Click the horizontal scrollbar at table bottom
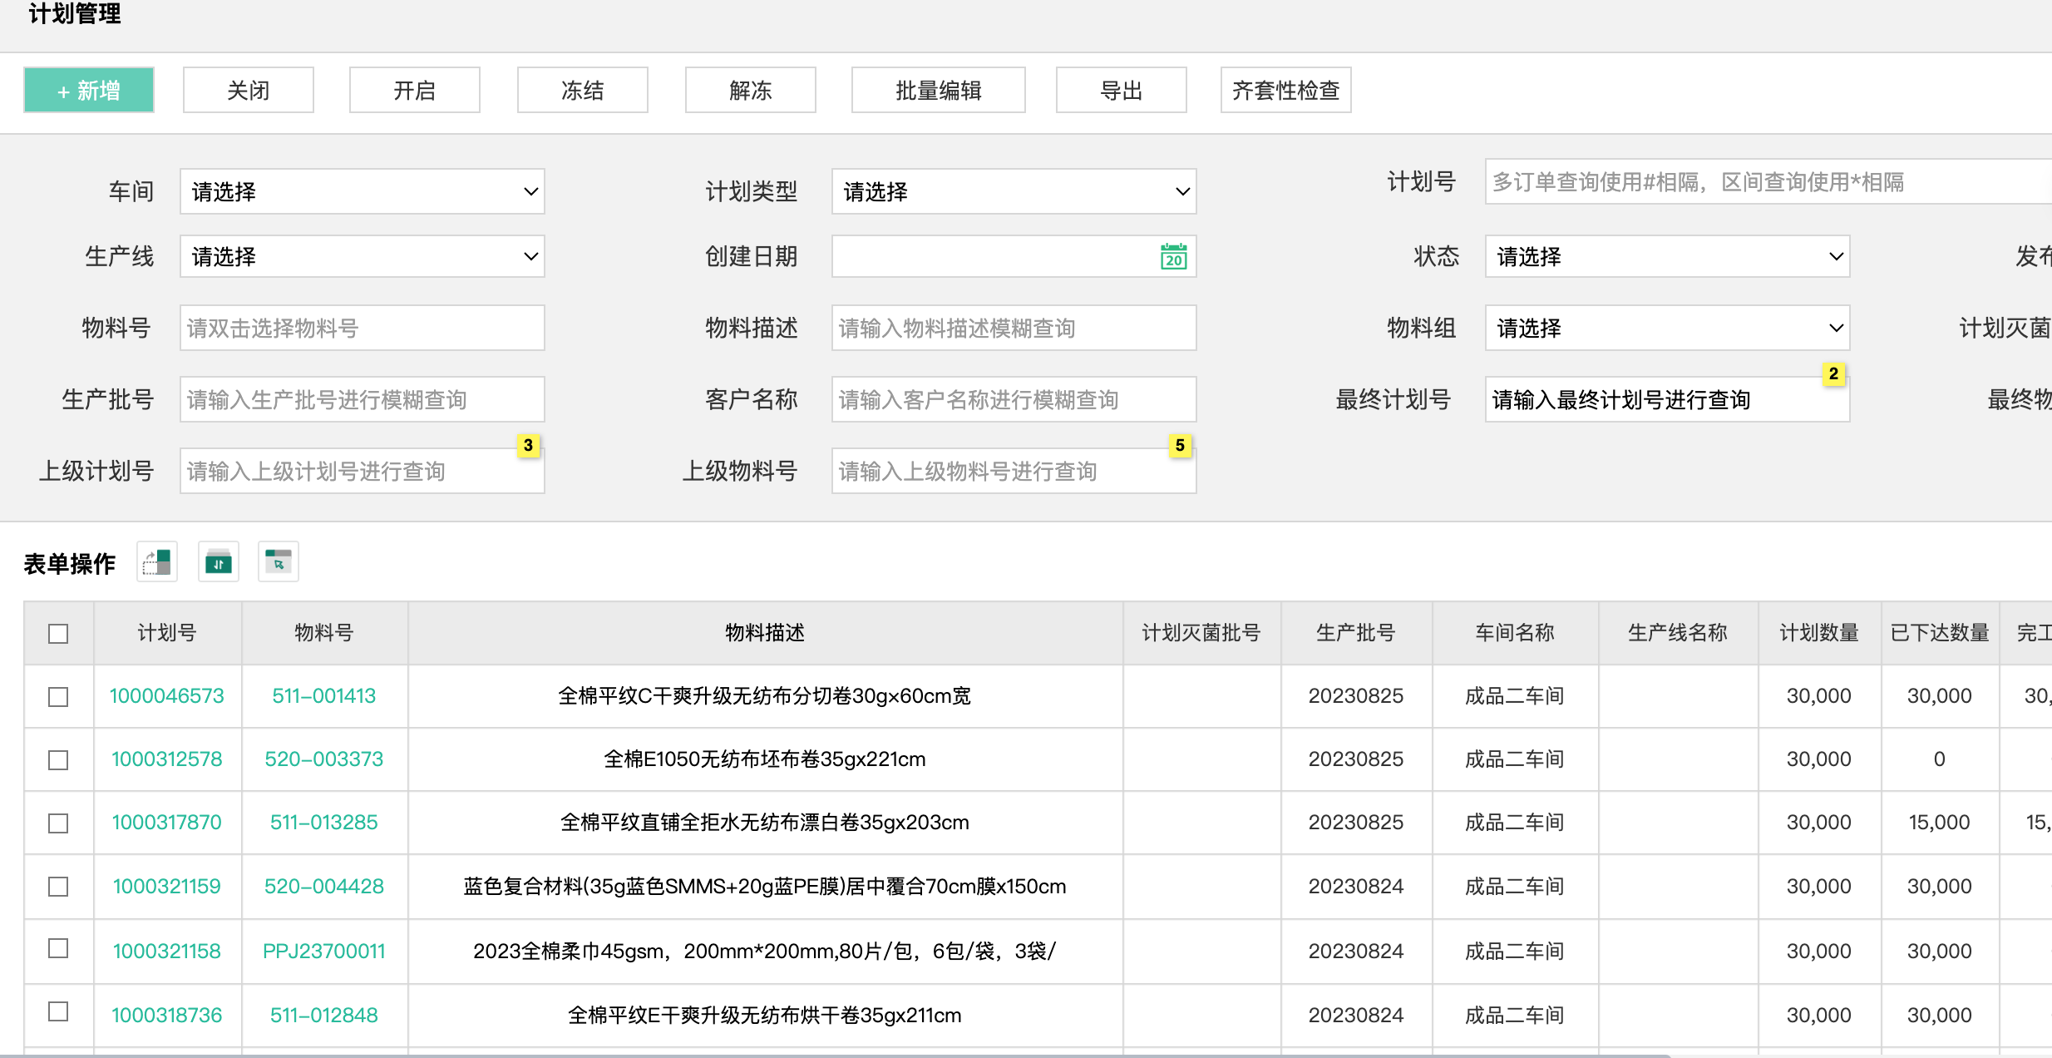2052x1058 pixels. click(836, 1056)
